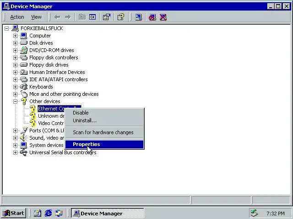Click the mouse icon for pointing devices

tap(24, 94)
